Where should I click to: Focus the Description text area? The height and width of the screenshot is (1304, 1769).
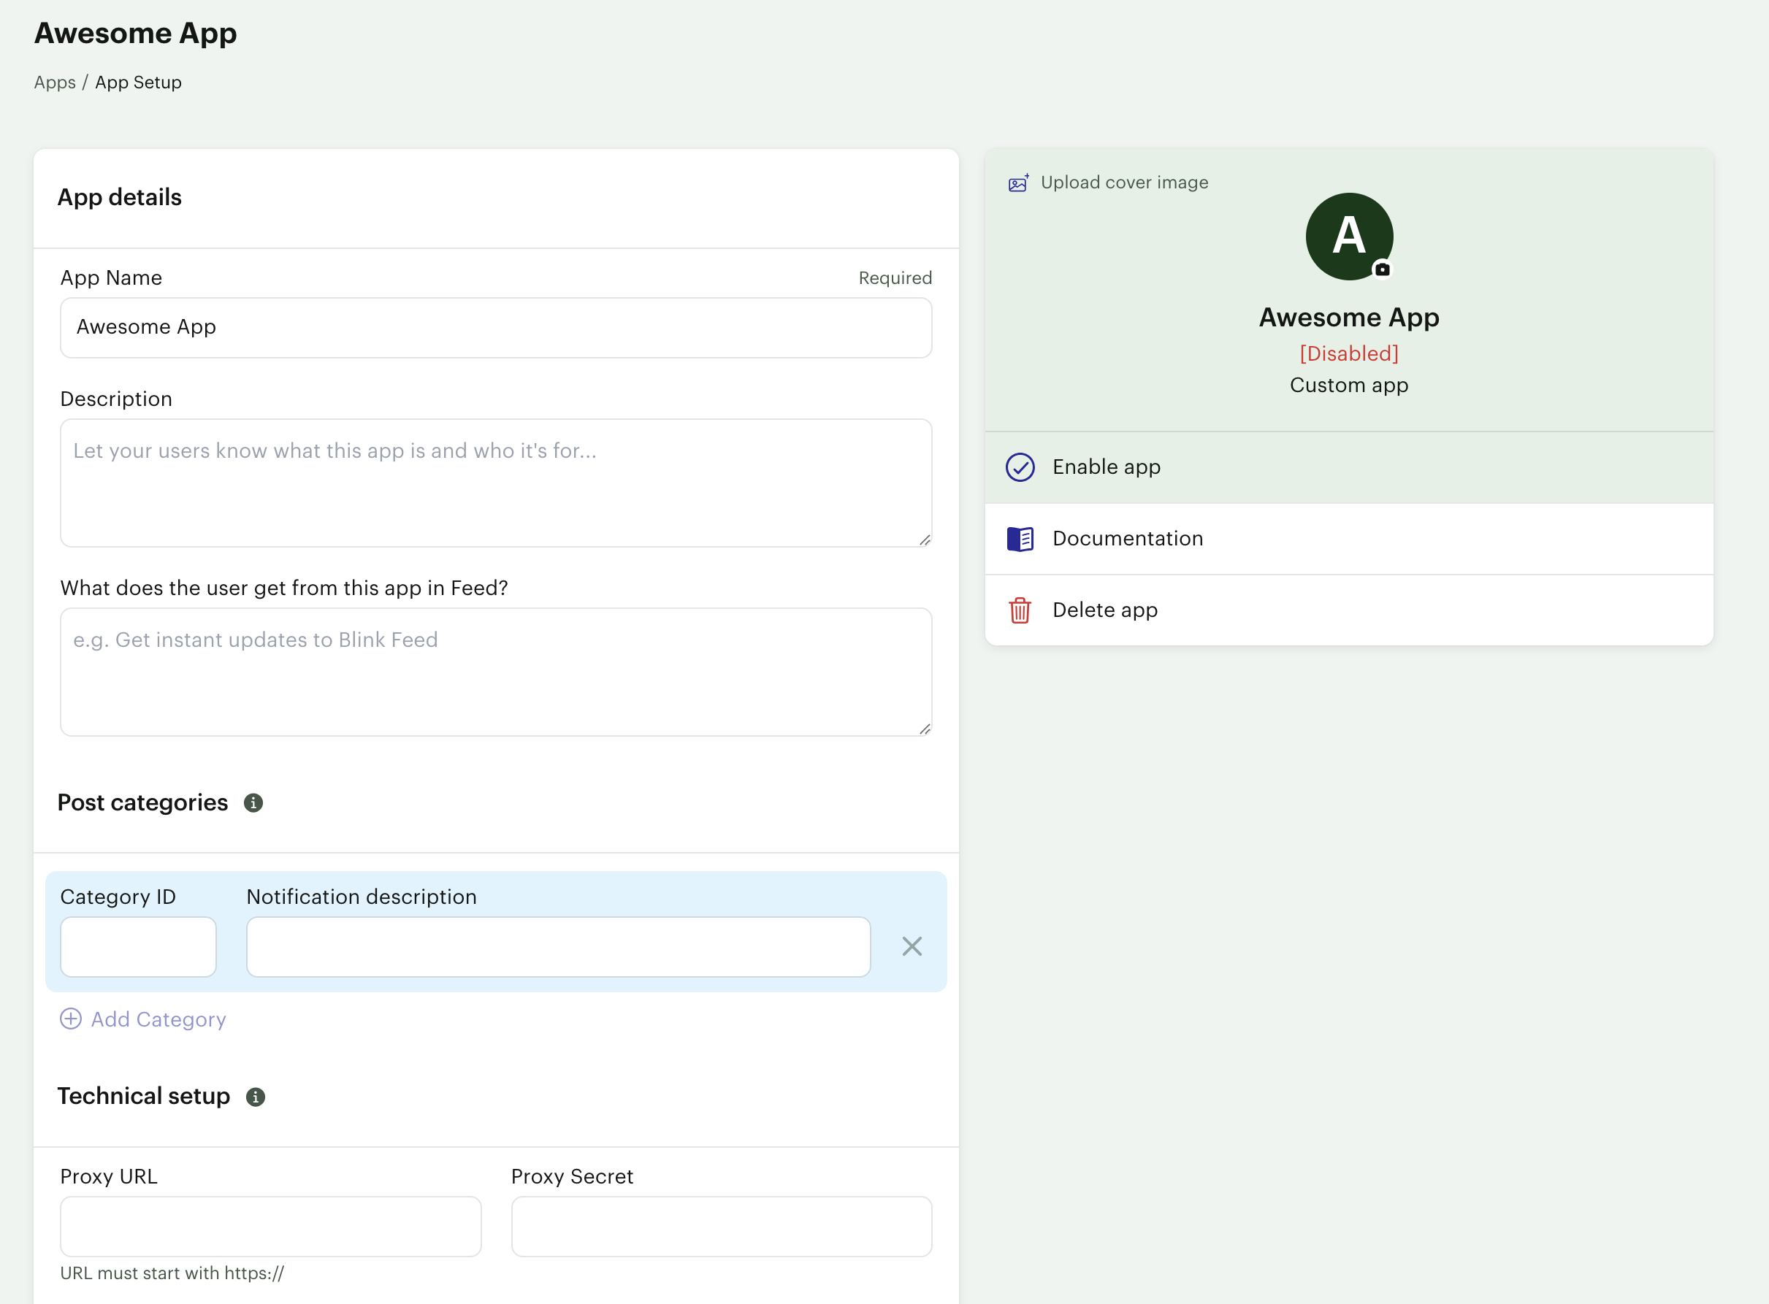pos(496,483)
